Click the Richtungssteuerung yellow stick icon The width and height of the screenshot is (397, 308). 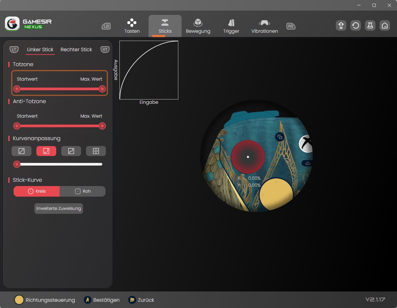(x=19, y=300)
